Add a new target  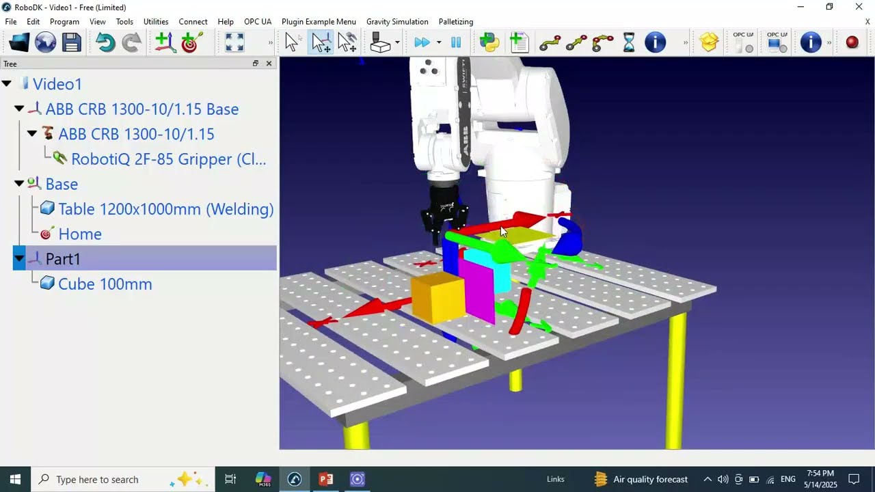191,42
